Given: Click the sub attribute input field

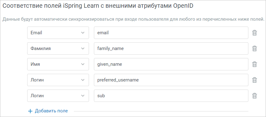Looking at the screenshot, I should tap(171, 96).
